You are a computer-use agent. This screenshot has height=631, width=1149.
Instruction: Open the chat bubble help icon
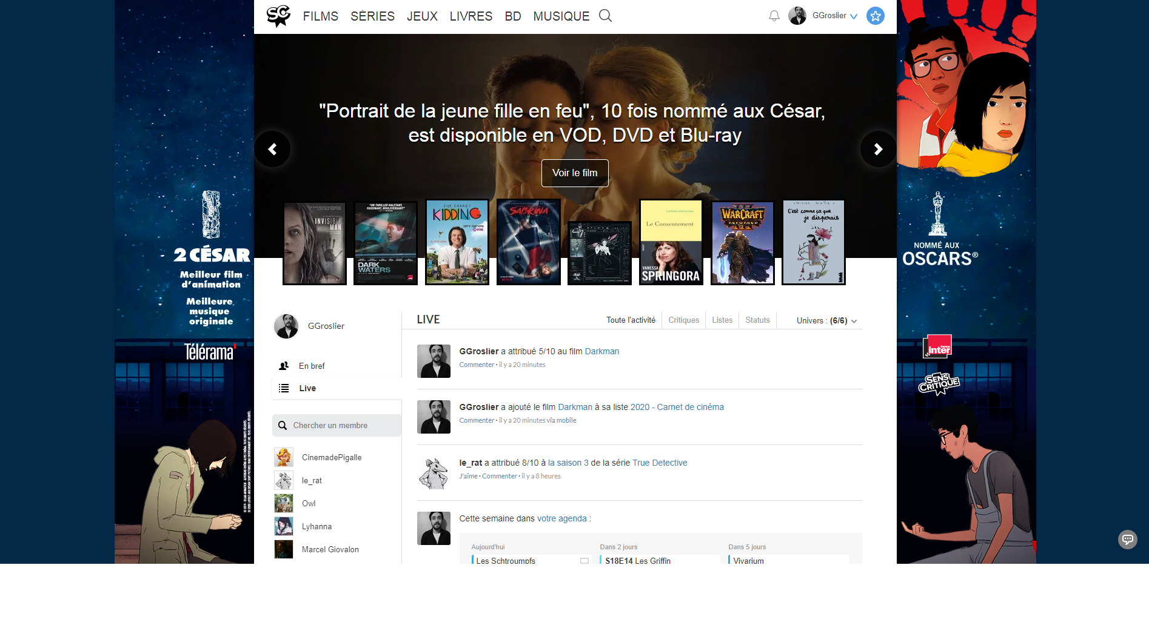[1127, 539]
